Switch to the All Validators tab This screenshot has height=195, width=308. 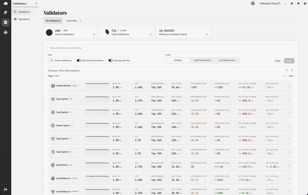click(53, 21)
